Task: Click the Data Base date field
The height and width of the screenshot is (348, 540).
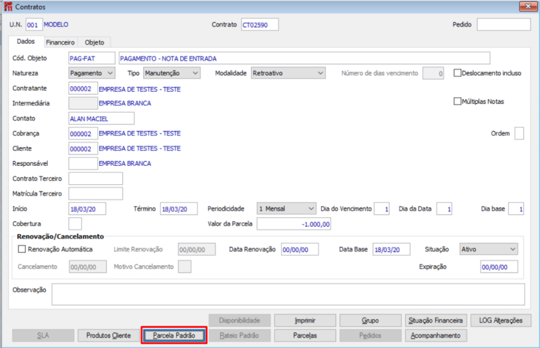Action: [x=391, y=250]
